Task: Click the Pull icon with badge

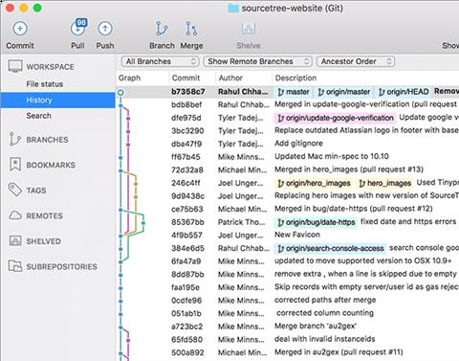Action: [78, 28]
